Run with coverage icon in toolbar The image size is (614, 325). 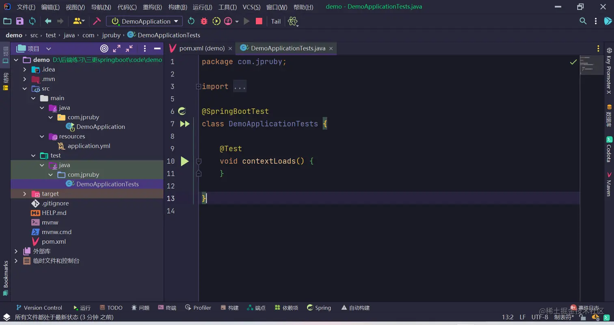[x=216, y=21]
